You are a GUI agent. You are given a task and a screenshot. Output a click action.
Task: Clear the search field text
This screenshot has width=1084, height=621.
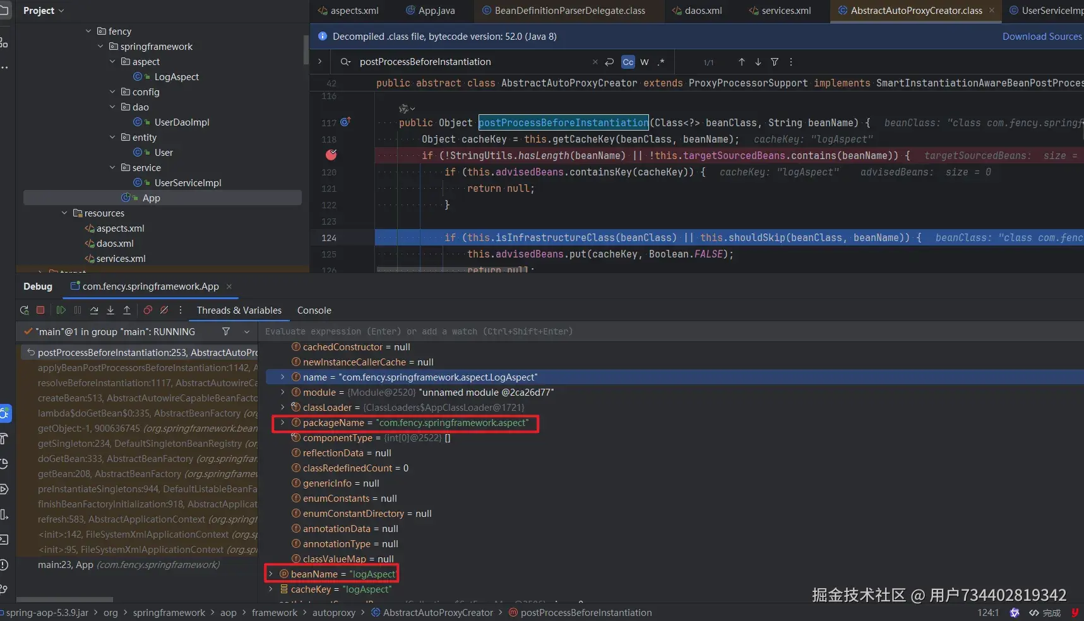point(595,62)
